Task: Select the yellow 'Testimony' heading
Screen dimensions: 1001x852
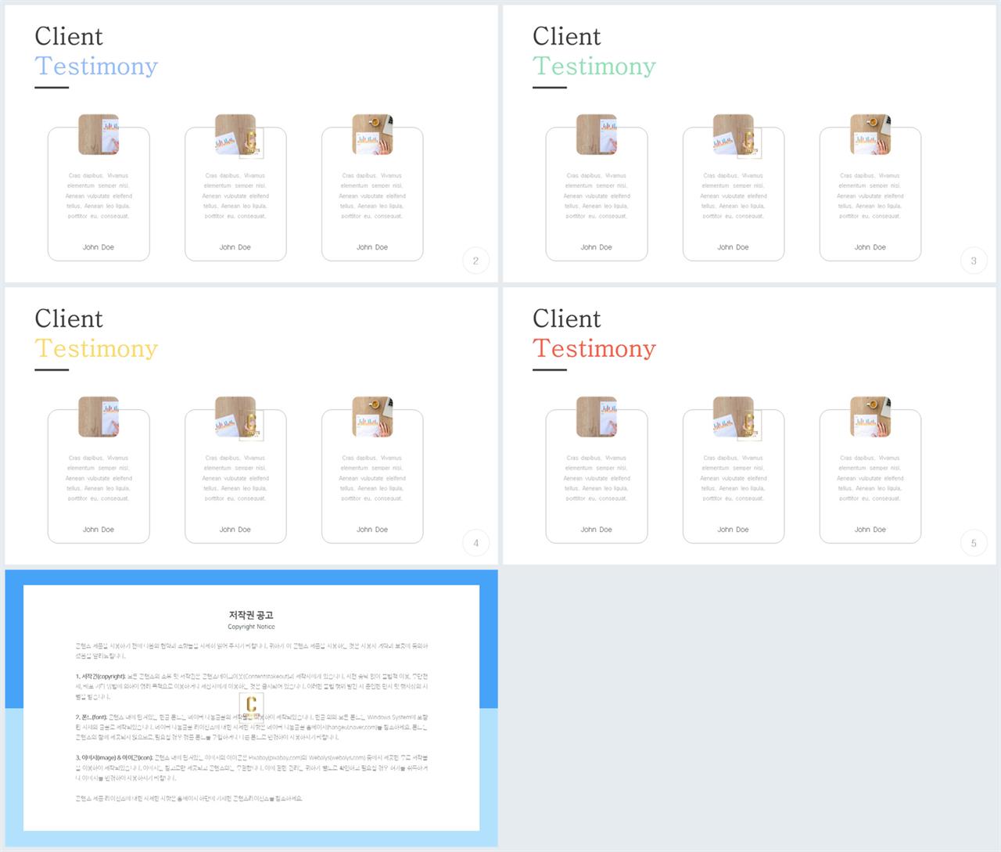Action: (x=96, y=349)
